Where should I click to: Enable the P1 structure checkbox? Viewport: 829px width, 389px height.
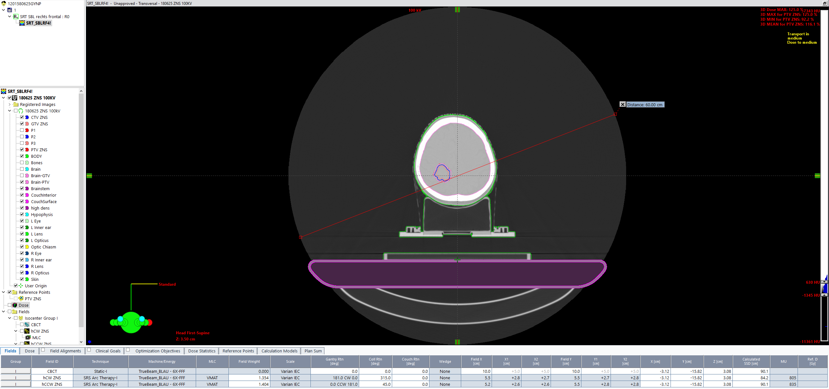pos(22,130)
